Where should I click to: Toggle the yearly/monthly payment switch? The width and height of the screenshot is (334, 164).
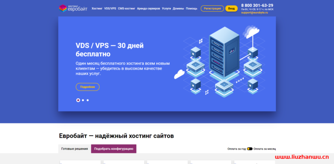(250, 149)
